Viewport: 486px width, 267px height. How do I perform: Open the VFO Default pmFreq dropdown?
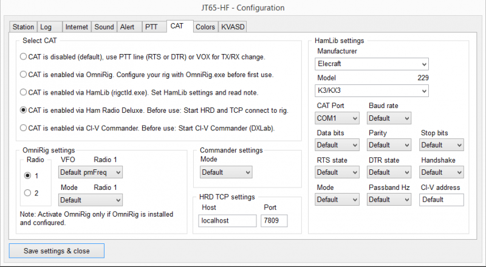(91, 172)
